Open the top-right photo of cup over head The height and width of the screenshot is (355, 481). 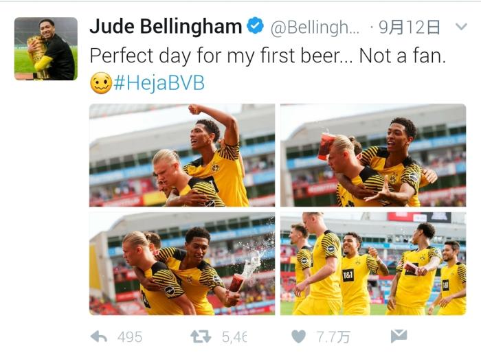(x=373, y=155)
